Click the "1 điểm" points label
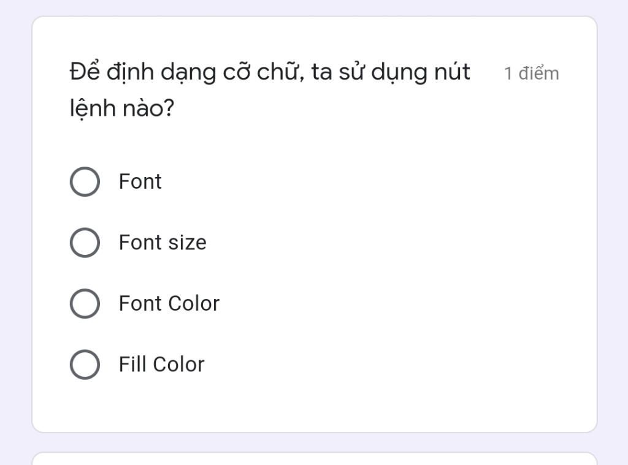The image size is (628, 465). coord(531,74)
